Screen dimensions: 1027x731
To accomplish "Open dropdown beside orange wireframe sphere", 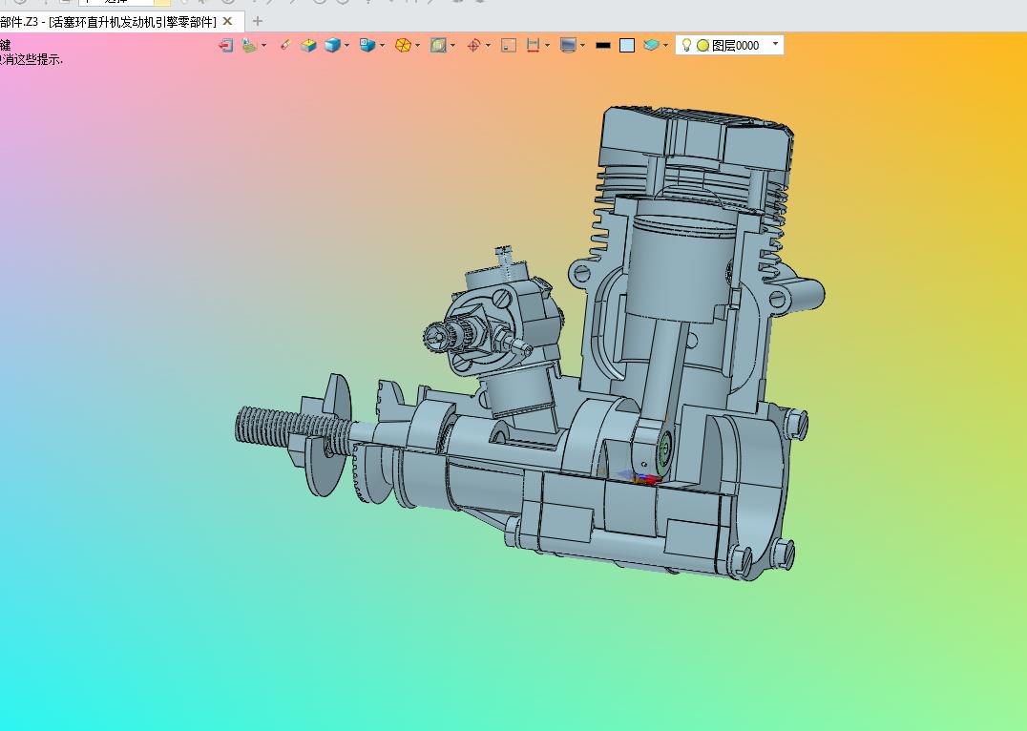I will coord(417,45).
